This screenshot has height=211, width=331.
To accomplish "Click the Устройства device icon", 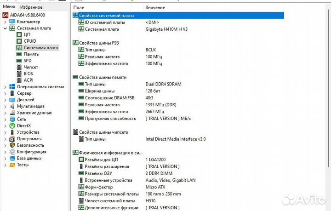I will point(12,132).
